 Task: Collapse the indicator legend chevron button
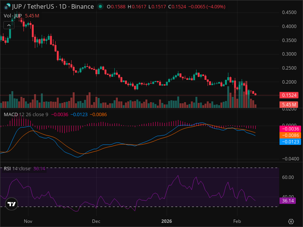pyautogui.click(x=9, y=25)
